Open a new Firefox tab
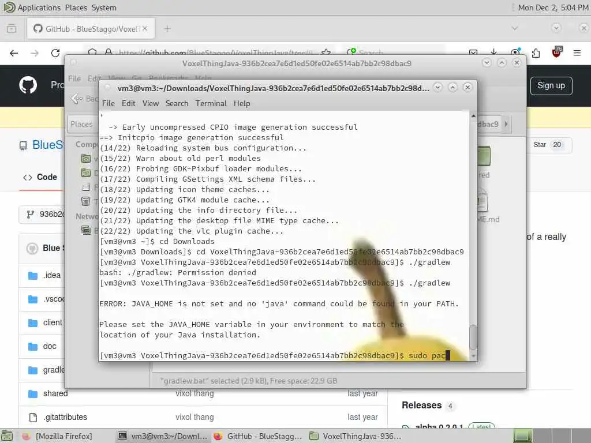Image resolution: width=591 pixels, height=443 pixels. 167,29
